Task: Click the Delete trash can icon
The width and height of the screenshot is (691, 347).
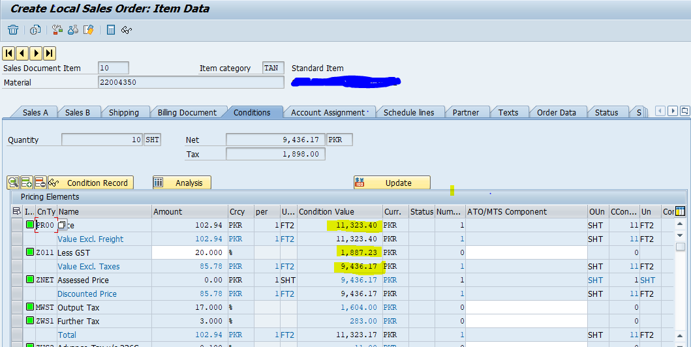Action: (13, 29)
